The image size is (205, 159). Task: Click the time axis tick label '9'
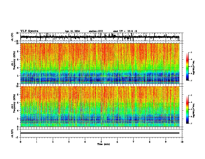[x=166, y=142]
